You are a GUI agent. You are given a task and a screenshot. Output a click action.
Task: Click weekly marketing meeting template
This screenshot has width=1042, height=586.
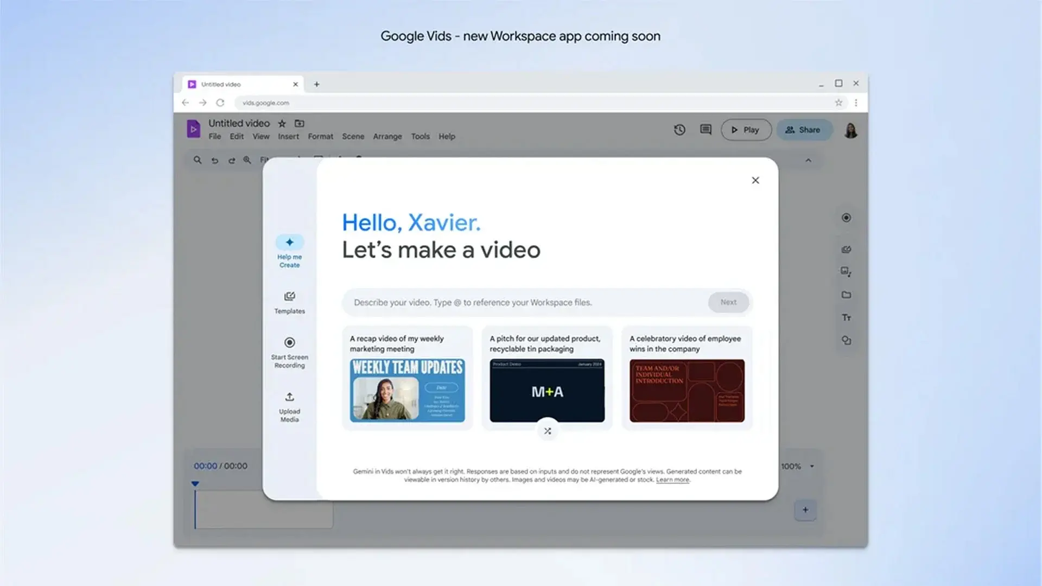coord(406,378)
